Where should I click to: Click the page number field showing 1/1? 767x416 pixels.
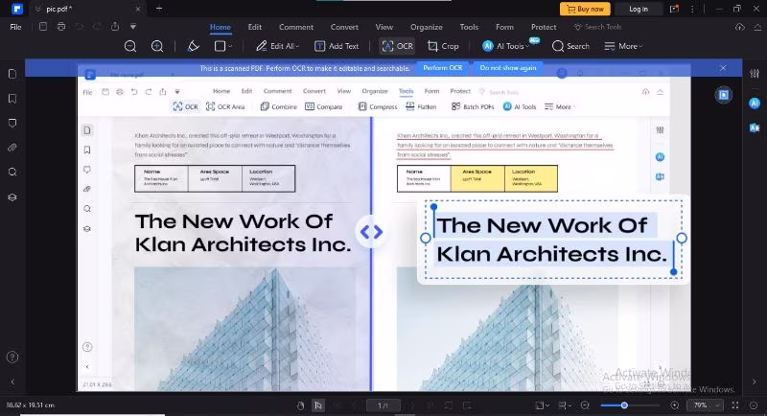point(383,405)
